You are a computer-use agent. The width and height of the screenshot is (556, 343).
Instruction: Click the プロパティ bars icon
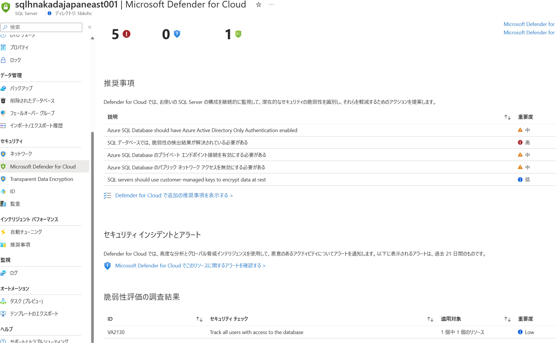point(3,47)
